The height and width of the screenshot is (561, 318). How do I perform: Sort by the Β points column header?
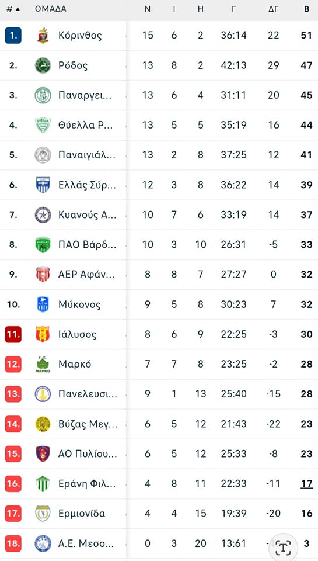[x=306, y=9]
